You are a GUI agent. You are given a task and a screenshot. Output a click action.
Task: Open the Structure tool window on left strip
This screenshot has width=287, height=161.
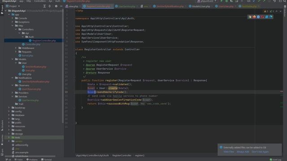(x=2, y=126)
